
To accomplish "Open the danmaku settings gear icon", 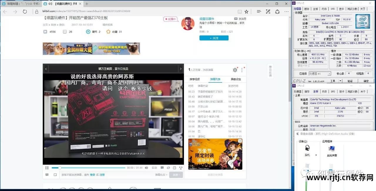I will pos(235,70).
